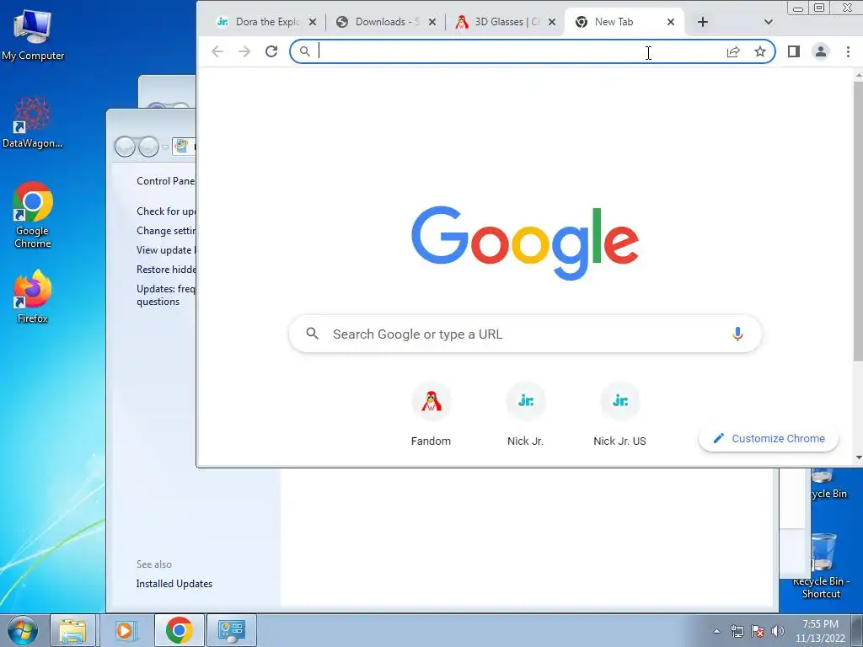Select Chrome taskbar button
The image size is (863, 647).
[x=179, y=630]
